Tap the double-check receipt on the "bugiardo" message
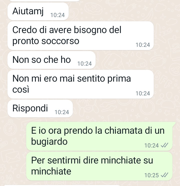The image size is (180, 186). 164,145
